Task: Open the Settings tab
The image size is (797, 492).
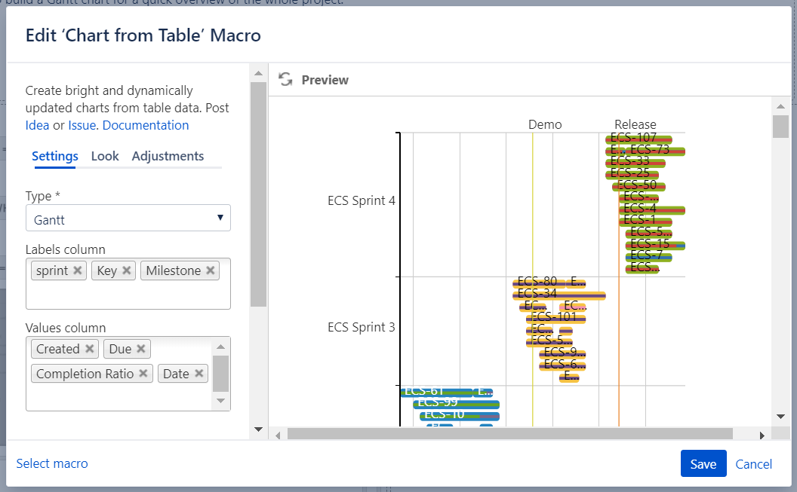Action: (55, 157)
